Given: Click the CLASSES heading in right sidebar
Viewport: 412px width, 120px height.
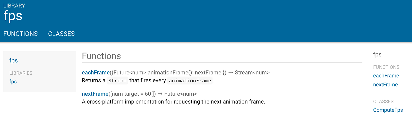Looking at the screenshot, I should point(383,102).
